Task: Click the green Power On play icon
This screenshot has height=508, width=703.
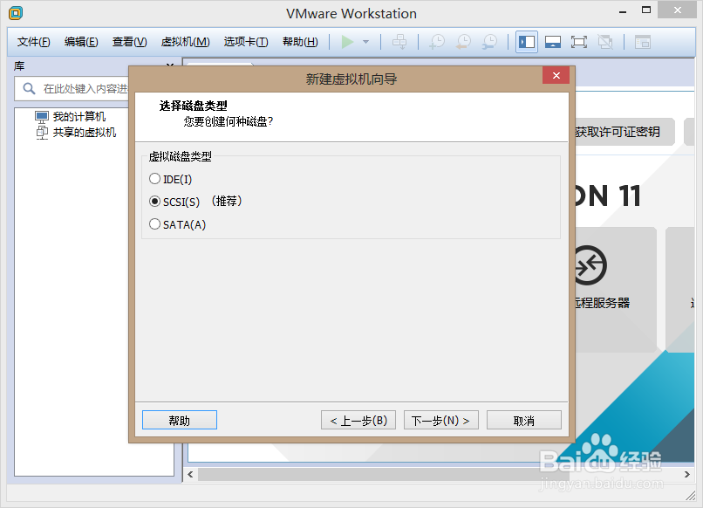Action: tap(347, 42)
